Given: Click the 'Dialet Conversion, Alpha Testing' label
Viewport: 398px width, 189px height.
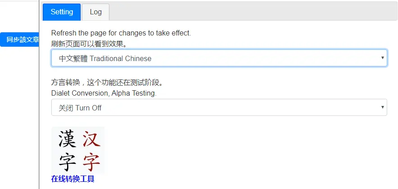Looking at the screenshot, I should [104, 93].
